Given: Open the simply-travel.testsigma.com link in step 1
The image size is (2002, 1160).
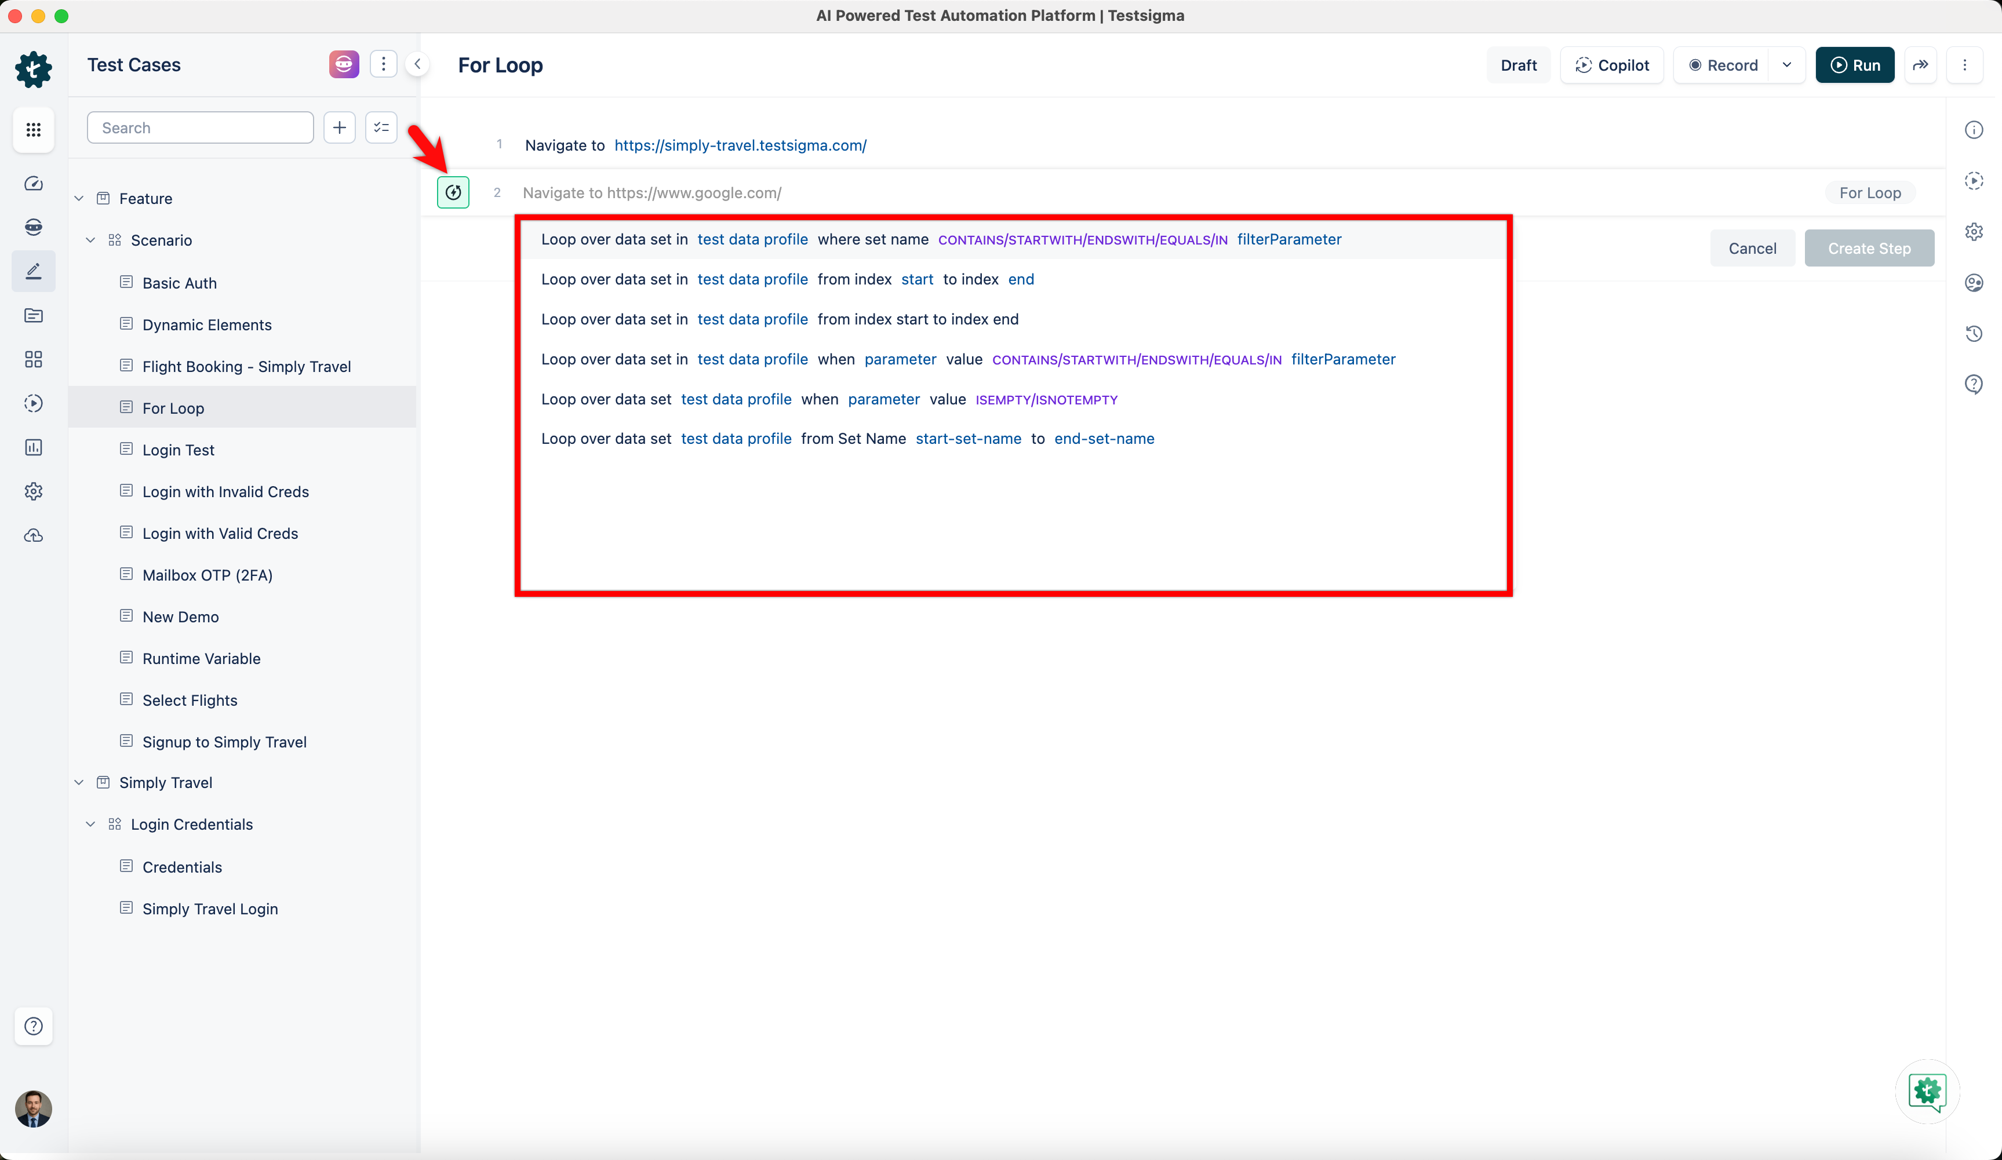Looking at the screenshot, I should (740, 144).
